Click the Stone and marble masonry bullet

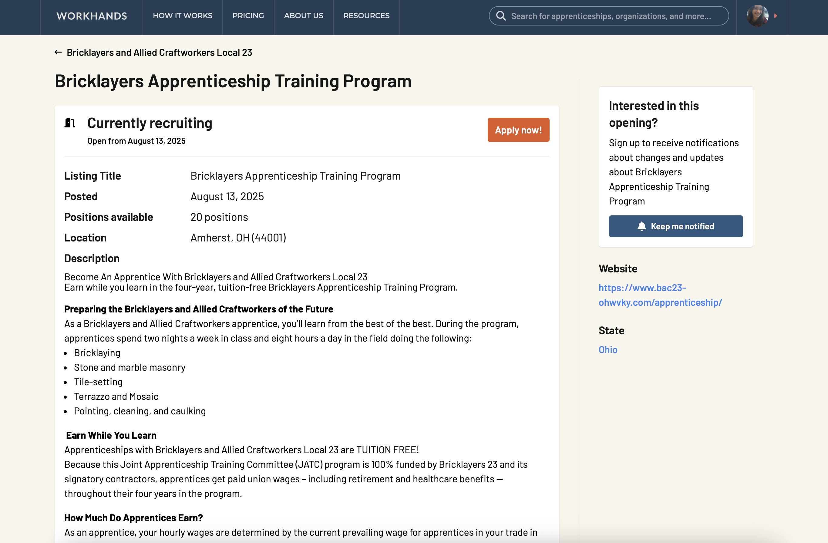130,367
